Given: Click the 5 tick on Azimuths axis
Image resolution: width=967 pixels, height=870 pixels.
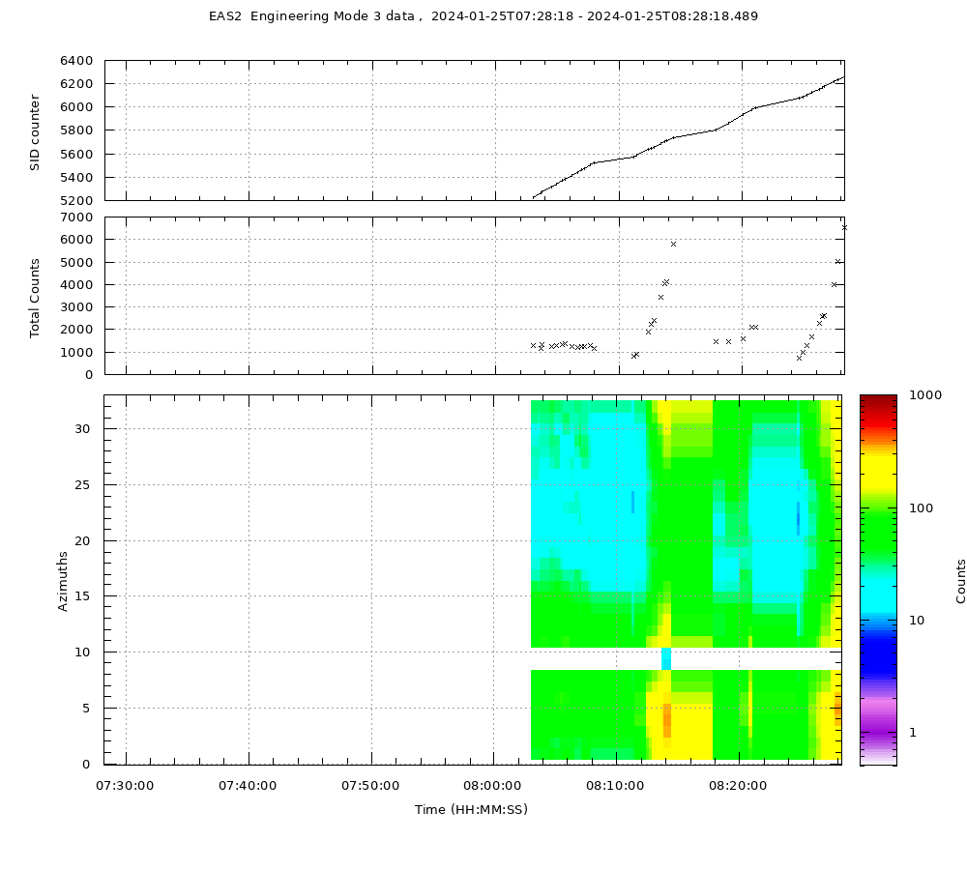Looking at the screenshot, I should pos(86,709).
